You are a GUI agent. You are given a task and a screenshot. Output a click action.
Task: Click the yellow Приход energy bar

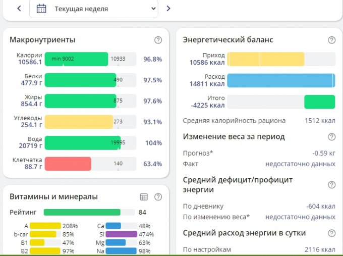(265, 59)
